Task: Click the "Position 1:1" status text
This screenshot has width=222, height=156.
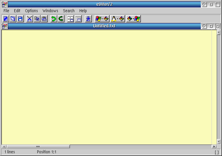Action: tap(47, 152)
